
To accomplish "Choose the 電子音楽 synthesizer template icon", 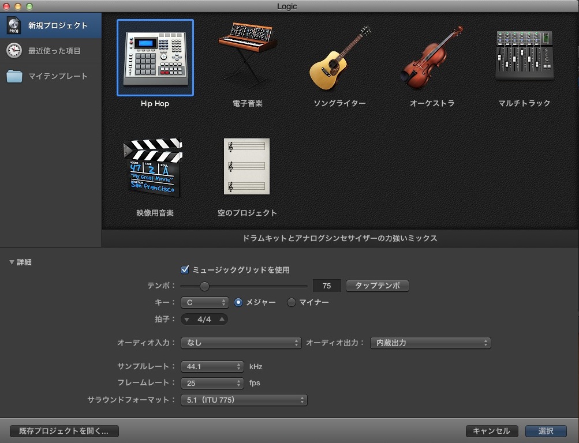I will click(x=248, y=55).
